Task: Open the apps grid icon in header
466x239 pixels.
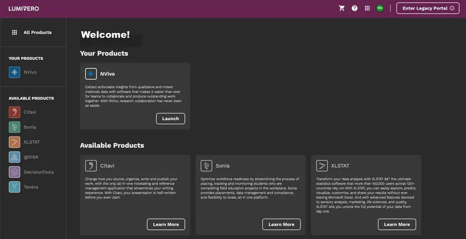Action: (x=367, y=8)
